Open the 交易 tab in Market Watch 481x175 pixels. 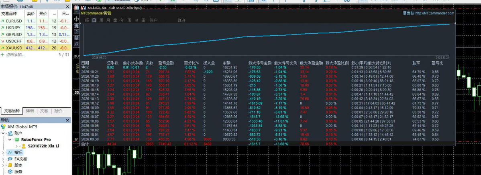point(44,111)
